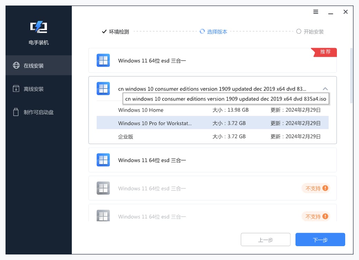
Task: Click the globe icon for online install
Action: click(16, 65)
